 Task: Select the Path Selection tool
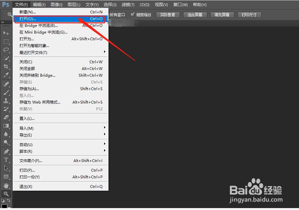coord(6,168)
